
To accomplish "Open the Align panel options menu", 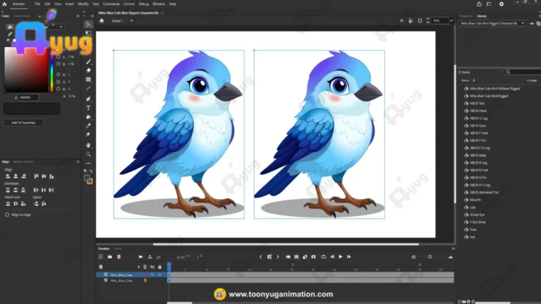I will [77, 161].
